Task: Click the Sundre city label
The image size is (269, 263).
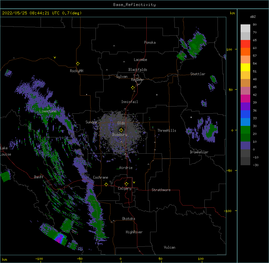Action: (91, 122)
